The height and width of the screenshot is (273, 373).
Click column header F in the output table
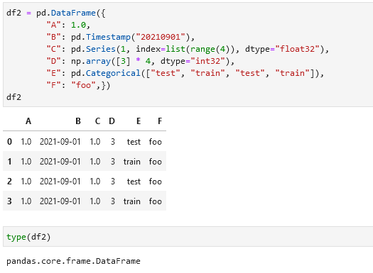pos(160,121)
